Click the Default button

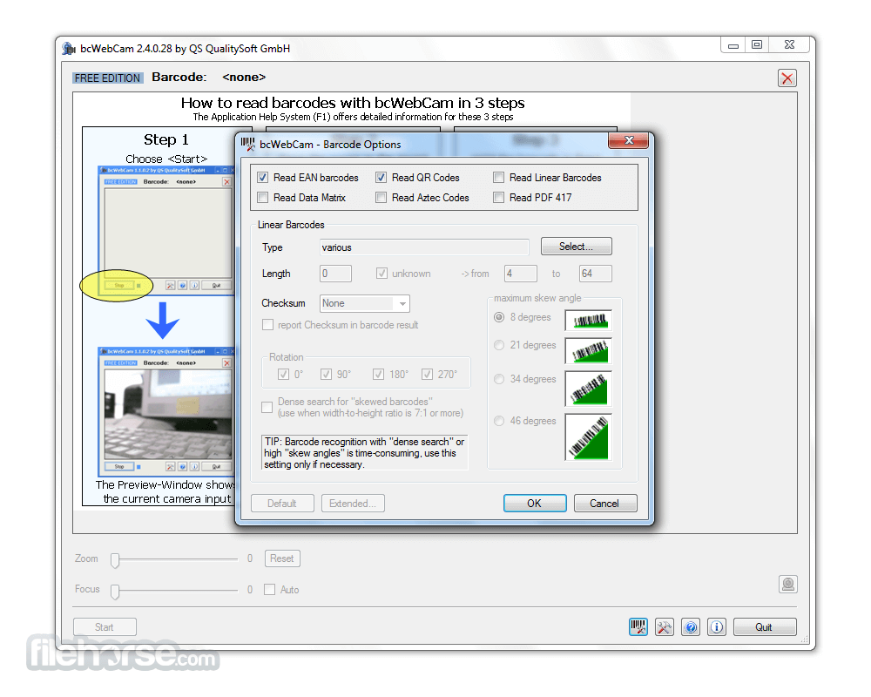point(282,504)
